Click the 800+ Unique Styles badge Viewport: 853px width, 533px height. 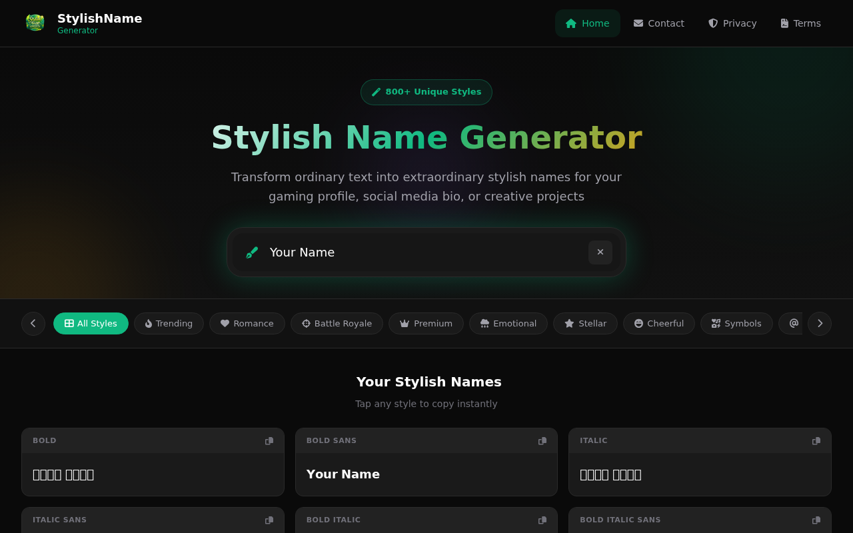pos(426,92)
